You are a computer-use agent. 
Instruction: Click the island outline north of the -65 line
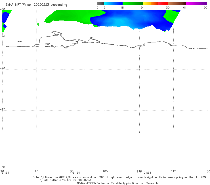click(57, 33)
